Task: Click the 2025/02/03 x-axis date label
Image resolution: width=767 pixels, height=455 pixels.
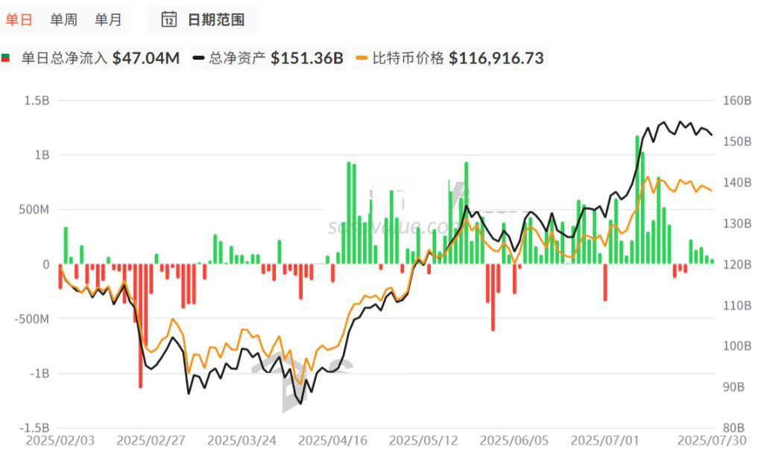Action: tap(60, 441)
